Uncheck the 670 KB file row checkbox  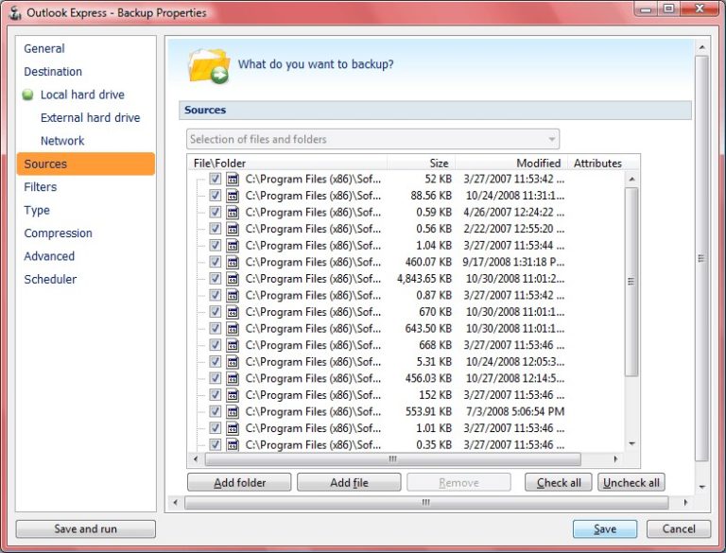pyautogui.click(x=215, y=312)
